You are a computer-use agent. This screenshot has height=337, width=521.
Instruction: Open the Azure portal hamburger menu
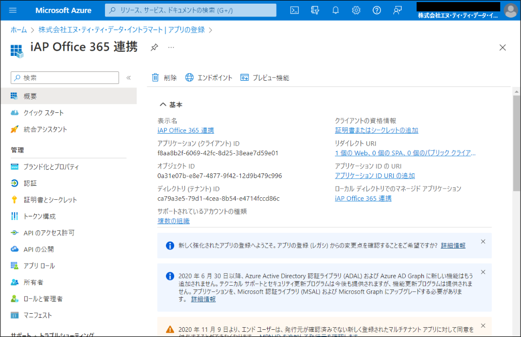(13, 10)
